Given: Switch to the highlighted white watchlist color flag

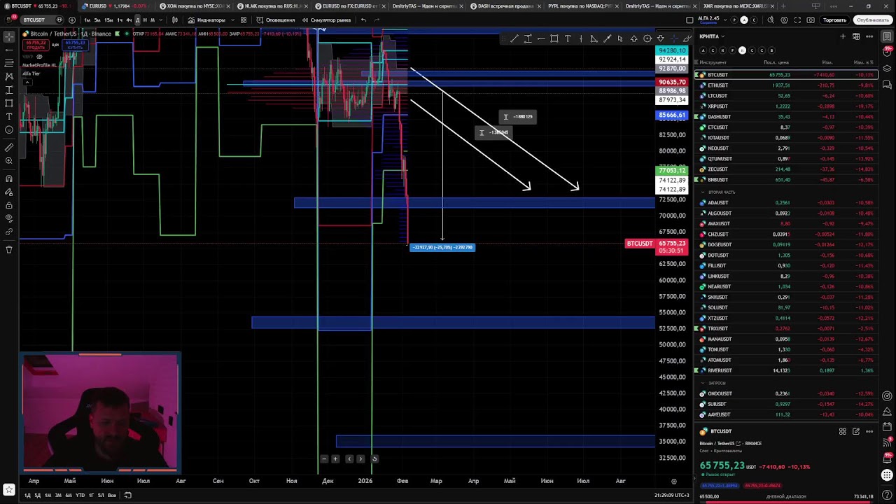Looking at the screenshot, I should click(x=742, y=50).
